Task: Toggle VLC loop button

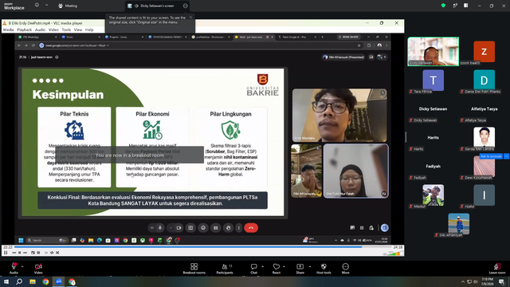Action: point(51,253)
